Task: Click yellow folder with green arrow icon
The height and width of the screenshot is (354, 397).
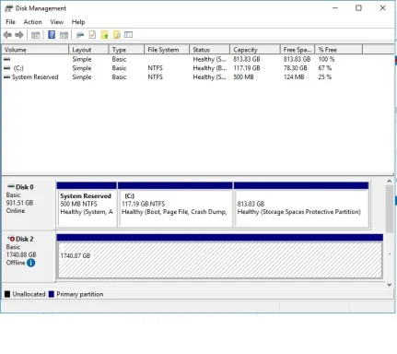Action: tap(105, 35)
